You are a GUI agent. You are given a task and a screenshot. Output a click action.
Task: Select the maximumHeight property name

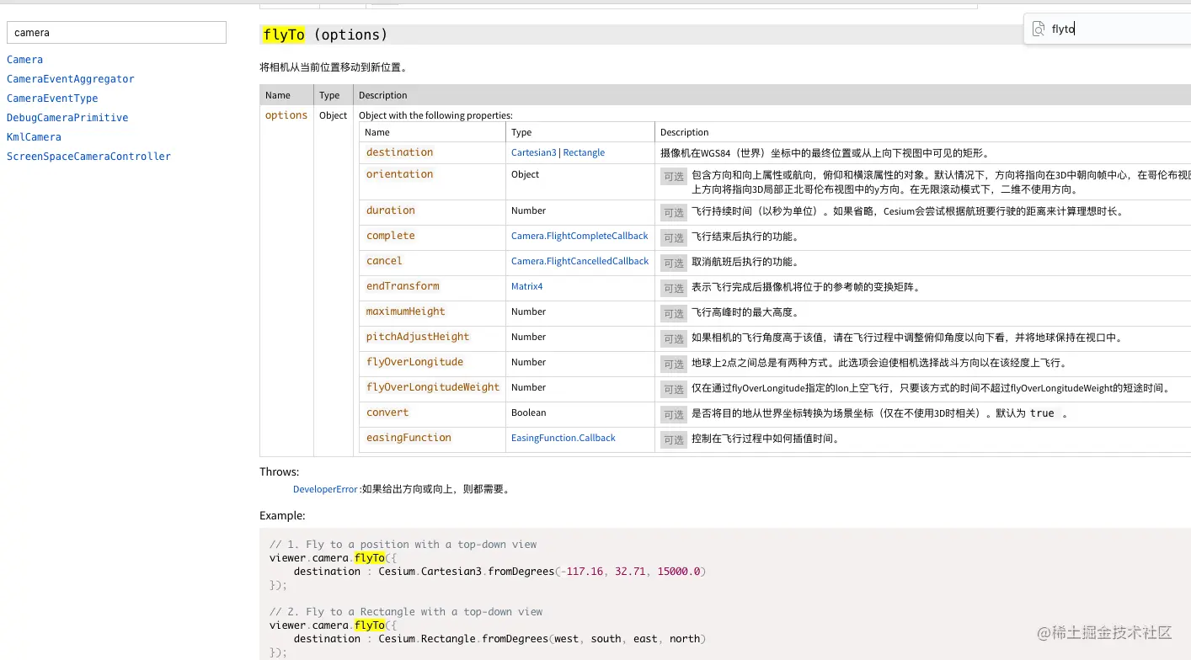click(406, 311)
